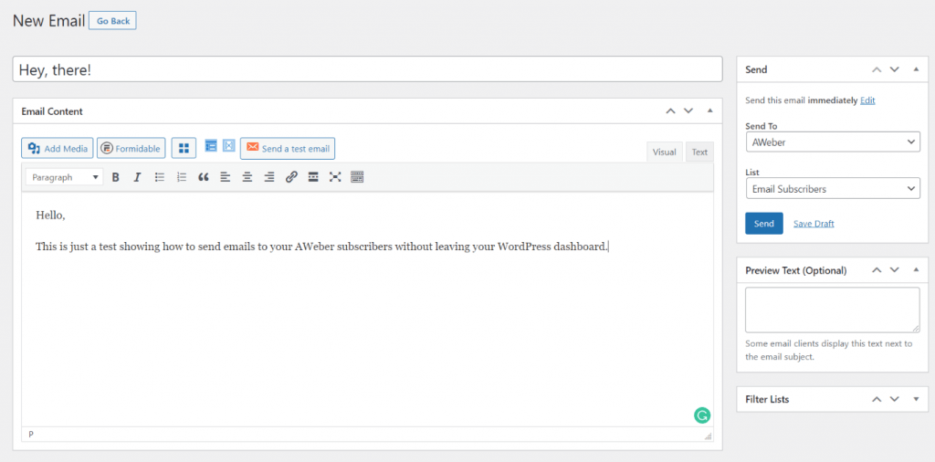This screenshot has height=462, width=935.
Task: Toggle bold formatting in the editor toolbar
Action: pos(116,177)
